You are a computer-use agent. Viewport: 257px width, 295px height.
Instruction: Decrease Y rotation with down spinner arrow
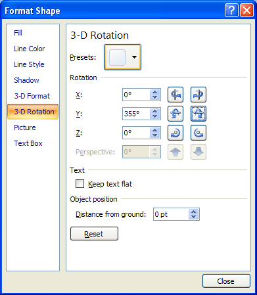(155, 116)
